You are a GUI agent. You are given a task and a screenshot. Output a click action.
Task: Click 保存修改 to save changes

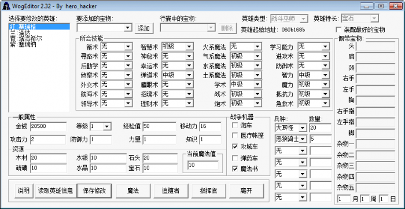click(x=94, y=191)
